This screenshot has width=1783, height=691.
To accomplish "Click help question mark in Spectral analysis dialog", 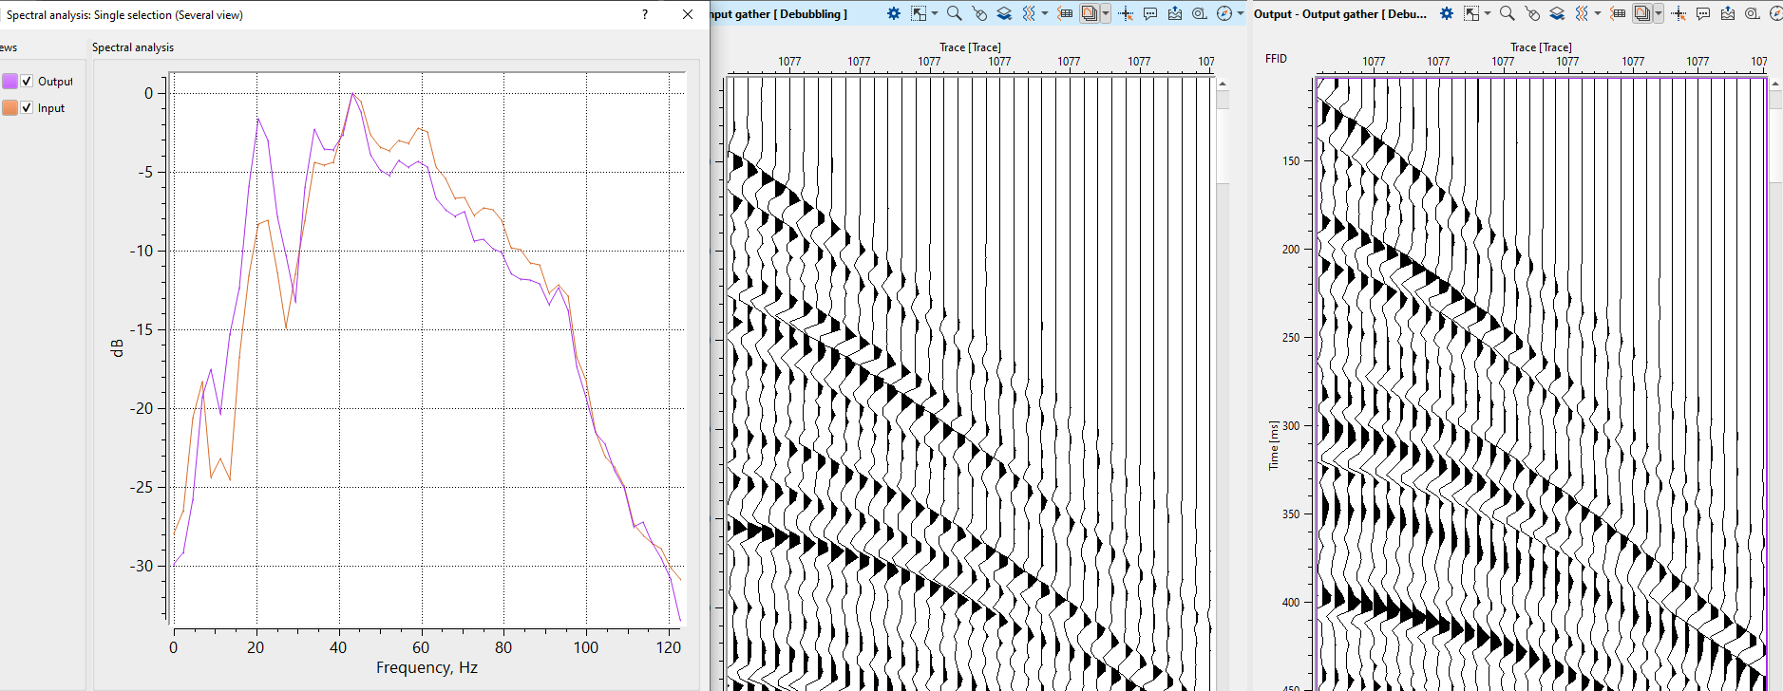I will [645, 14].
